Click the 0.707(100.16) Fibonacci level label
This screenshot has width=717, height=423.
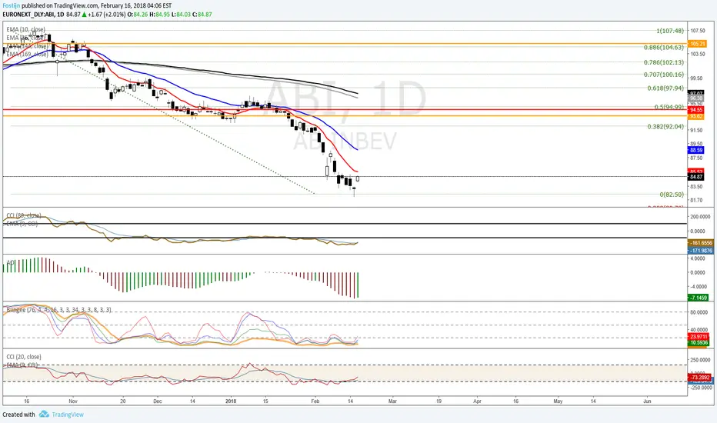[663, 74]
